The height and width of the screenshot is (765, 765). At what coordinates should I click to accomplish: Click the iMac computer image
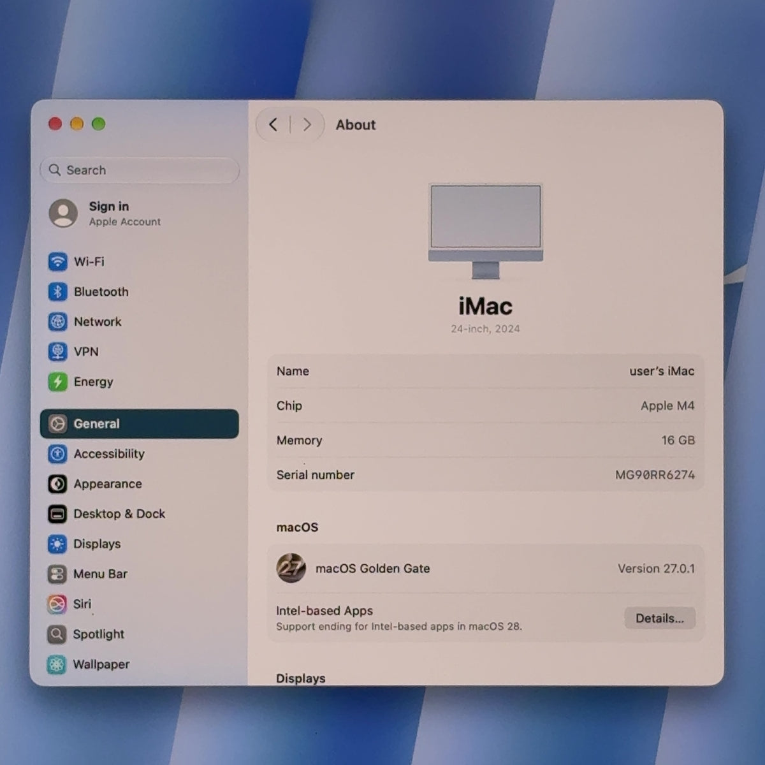[x=485, y=231]
